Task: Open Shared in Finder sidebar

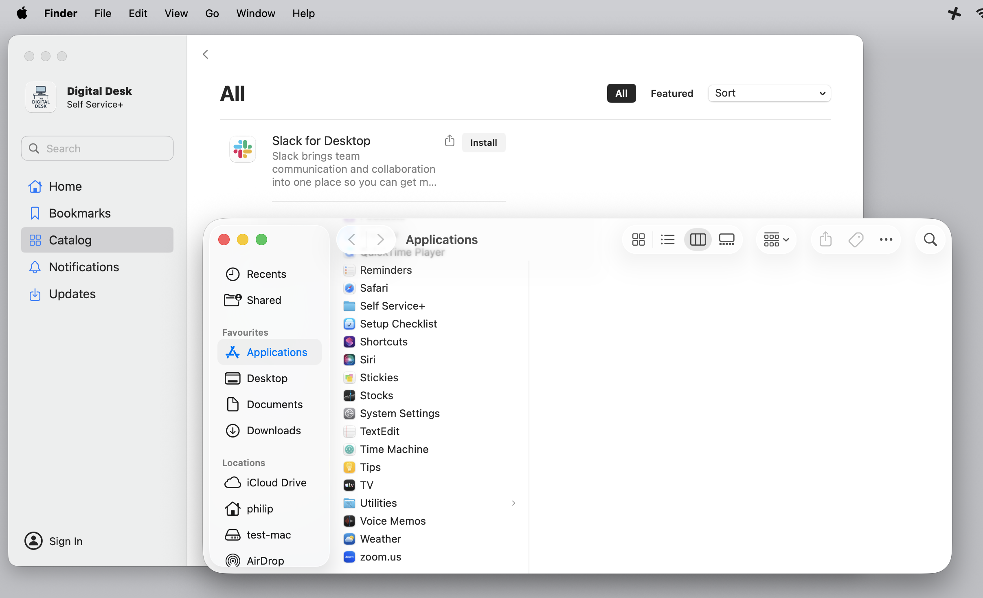Action: coord(269,300)
